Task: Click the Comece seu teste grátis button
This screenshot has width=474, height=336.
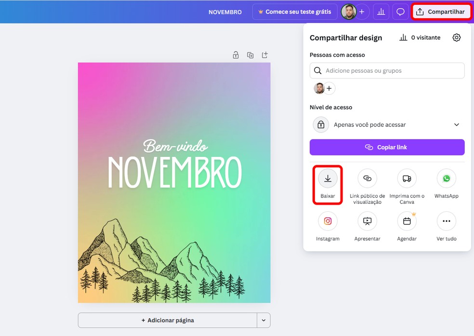Action: 295,12
